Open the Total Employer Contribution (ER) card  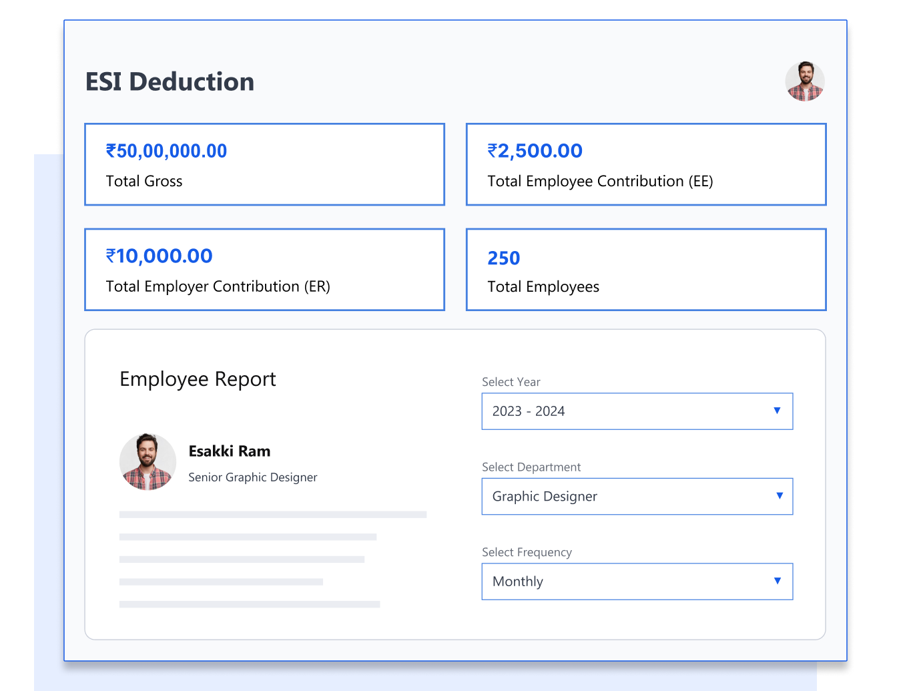[x=264, y=270]
